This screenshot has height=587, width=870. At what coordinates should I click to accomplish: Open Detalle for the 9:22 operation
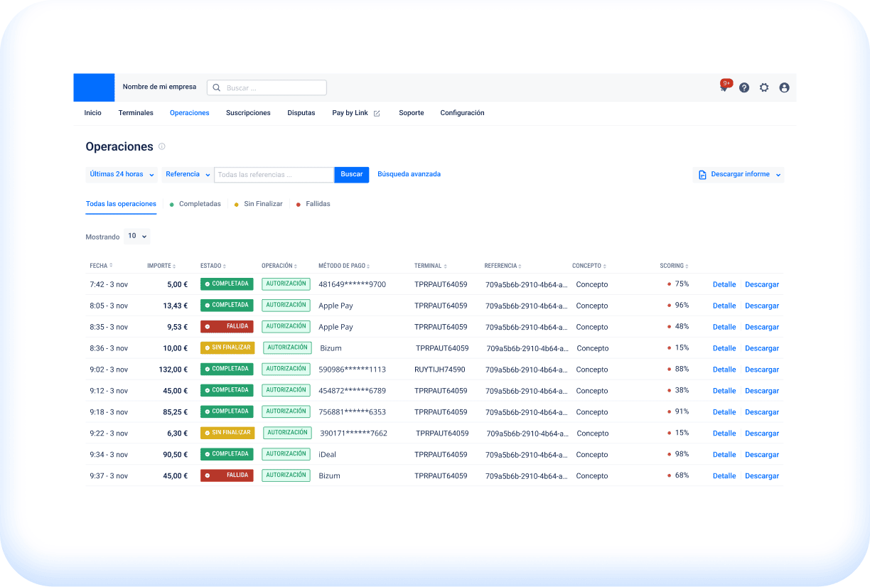pos(724,433)
